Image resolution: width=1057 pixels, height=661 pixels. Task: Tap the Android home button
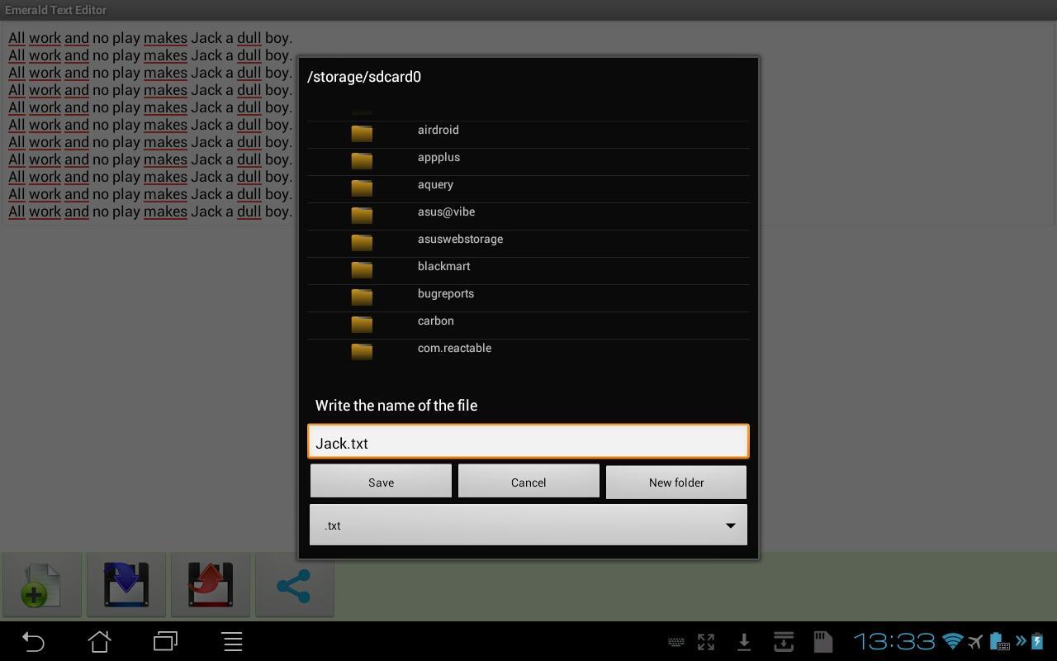click(x=100, y=641)
